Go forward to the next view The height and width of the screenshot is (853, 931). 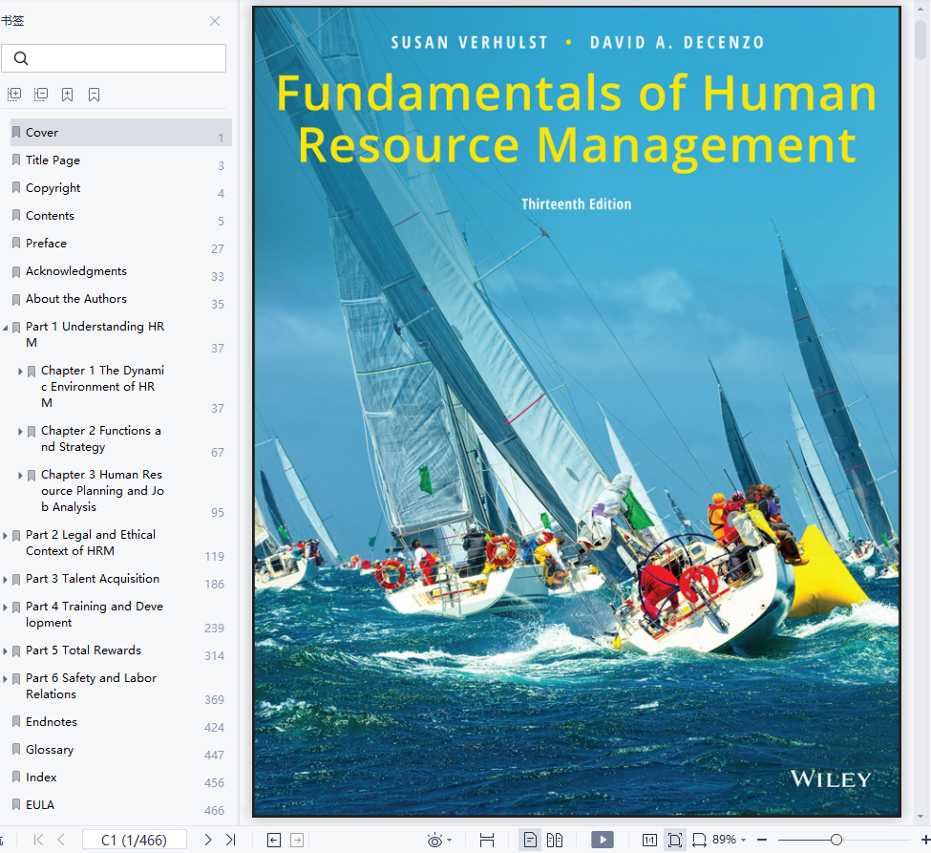(297, 840)
